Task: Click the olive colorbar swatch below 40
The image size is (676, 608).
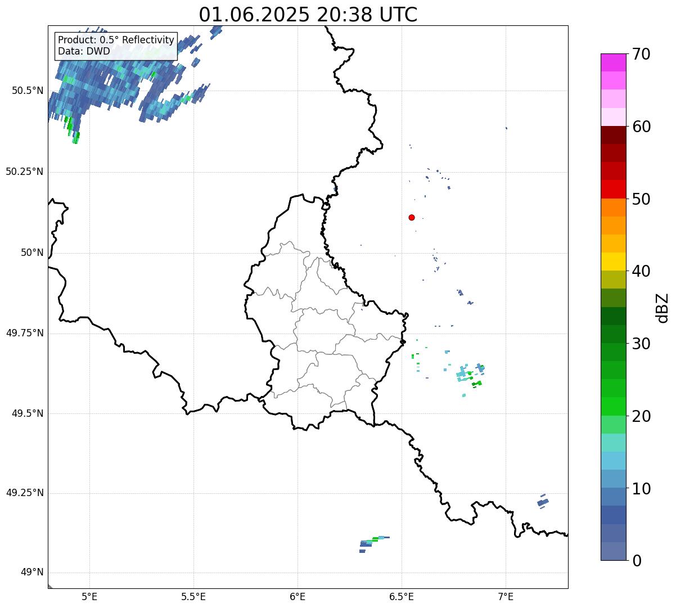Action: (614, 280)
